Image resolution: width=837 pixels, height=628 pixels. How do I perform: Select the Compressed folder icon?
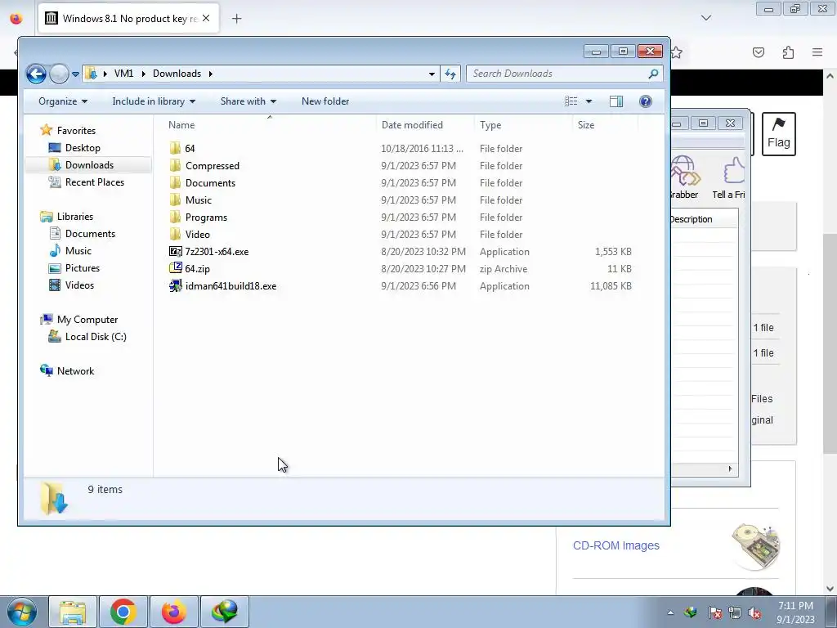click(x=175, y=165)
